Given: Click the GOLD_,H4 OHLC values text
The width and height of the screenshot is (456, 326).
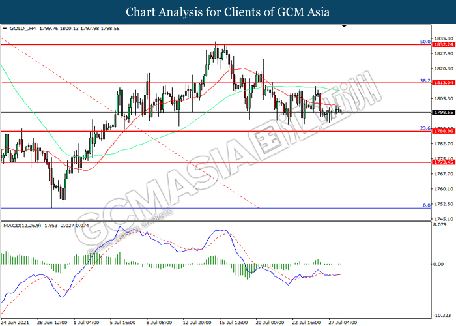Looking at the screenshot, I should click(79, 29).
